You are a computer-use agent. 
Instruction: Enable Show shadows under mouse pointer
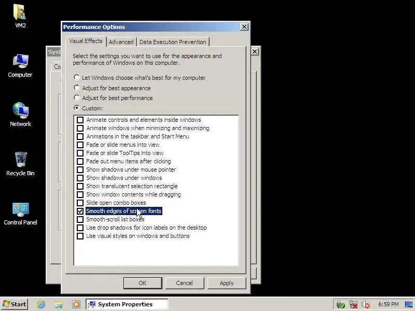[x=80, y=170]
